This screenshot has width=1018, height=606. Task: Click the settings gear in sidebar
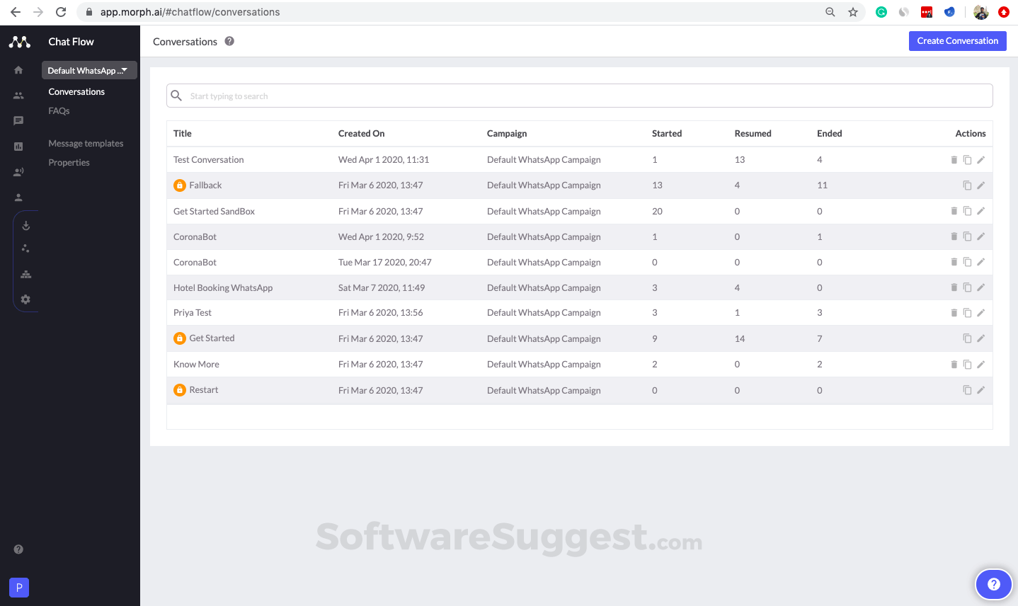25,299
